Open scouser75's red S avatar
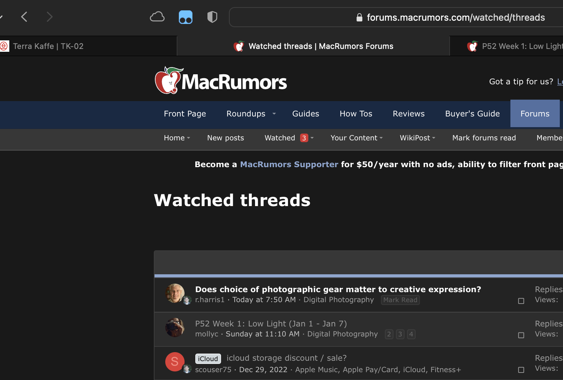The image size is (563, 380). pos(175,362)
